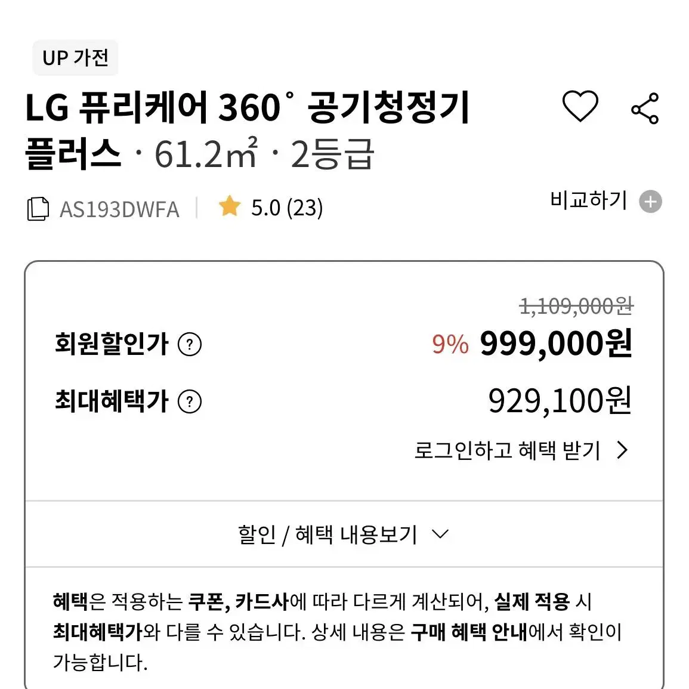The image size is (689, 689).
Task: Select the AS193DWFA model number text
Action: pos(119,209)
